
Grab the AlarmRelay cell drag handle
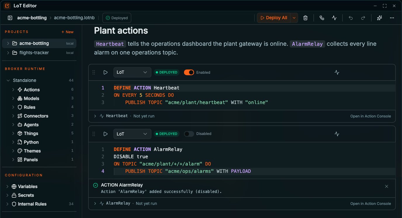[94, 134]
